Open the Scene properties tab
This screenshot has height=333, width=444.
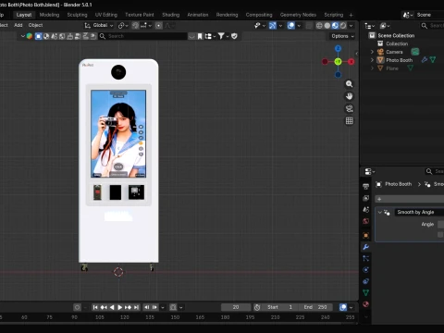pos(366,209)
